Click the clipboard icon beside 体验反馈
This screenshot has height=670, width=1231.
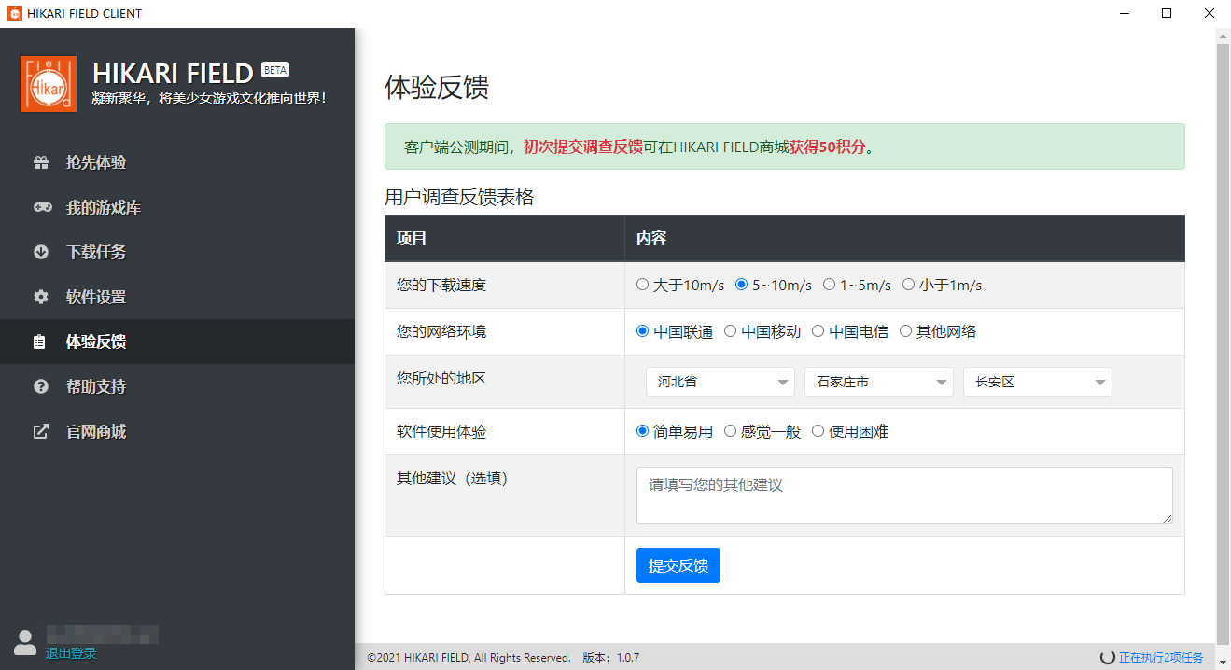point(39,342)
